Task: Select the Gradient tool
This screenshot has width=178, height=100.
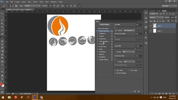Action: point(2,51)
